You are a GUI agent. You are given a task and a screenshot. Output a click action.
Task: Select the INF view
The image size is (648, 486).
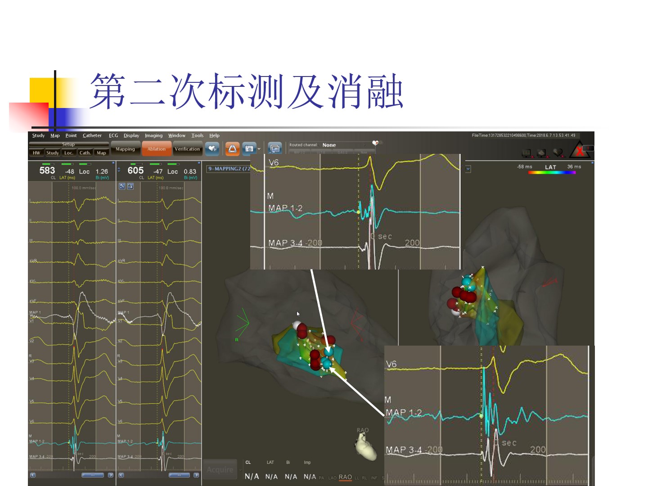coord(374,478)
